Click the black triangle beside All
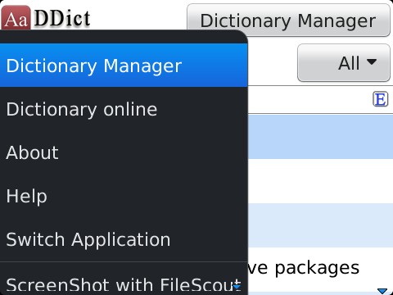The width and height of the screenshot is (393, 295). (372, 61)
